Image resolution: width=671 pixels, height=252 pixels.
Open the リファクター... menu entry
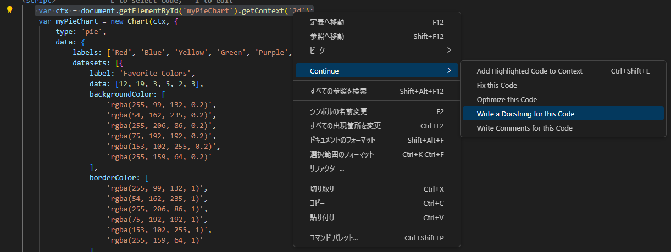(377, 169)
